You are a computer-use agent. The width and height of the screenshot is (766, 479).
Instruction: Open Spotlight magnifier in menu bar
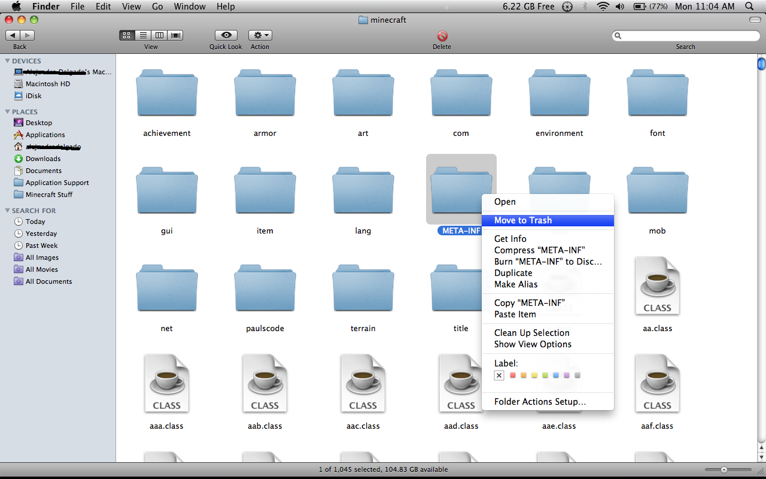(x=749, y=7)
